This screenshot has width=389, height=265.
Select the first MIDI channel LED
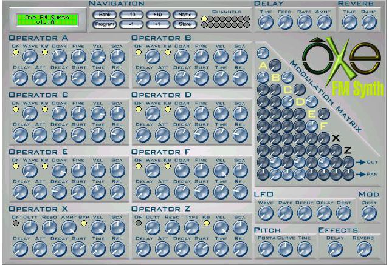click(204, 19)
